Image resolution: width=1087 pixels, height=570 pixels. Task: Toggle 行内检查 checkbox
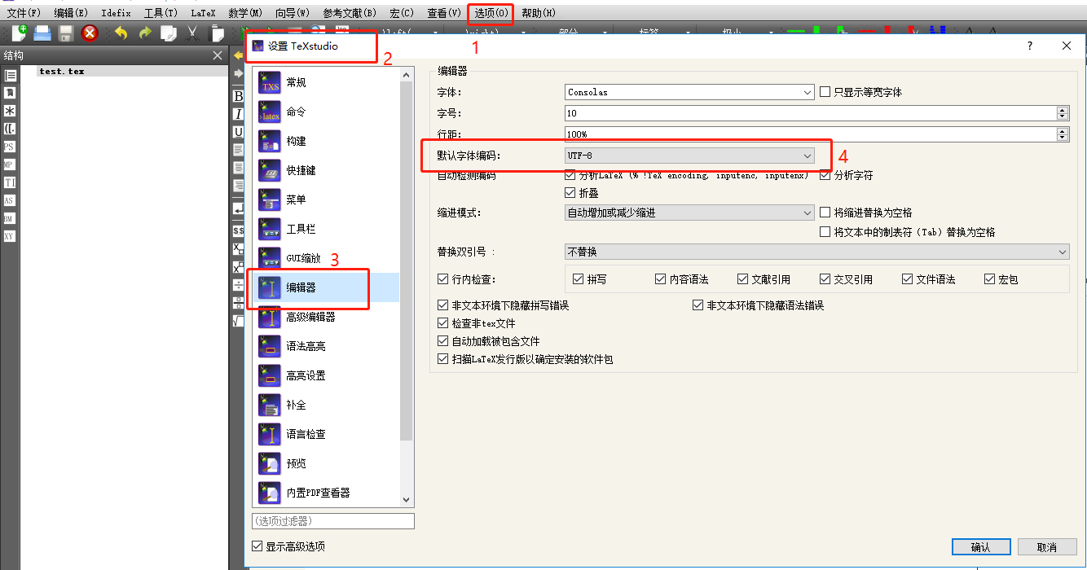442,279
